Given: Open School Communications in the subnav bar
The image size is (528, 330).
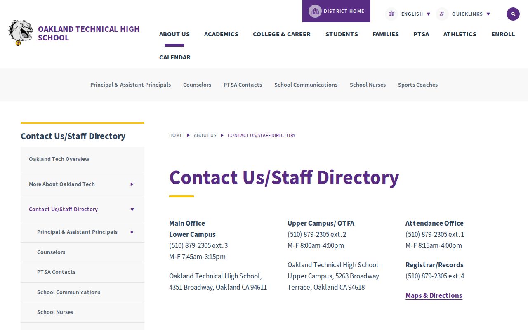Looking at the screenshot, I should (306, 85).
